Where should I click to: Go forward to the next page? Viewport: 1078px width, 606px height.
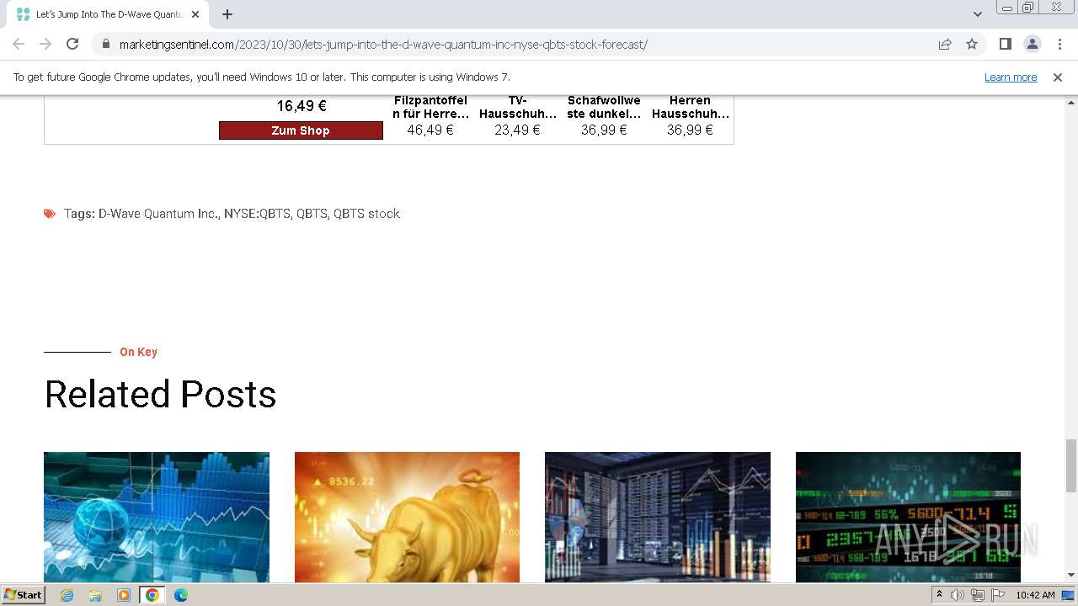pos(45,44)
